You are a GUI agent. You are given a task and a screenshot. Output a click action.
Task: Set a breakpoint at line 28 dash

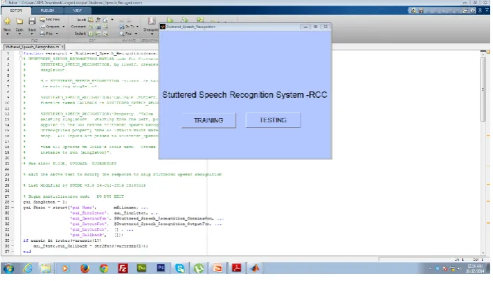[x=13, y=202]
